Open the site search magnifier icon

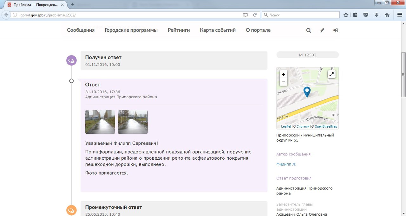[x=308, y=30]
